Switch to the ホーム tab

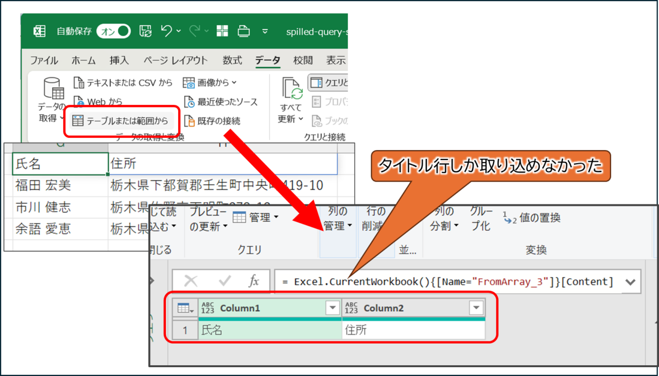click(x=83, y=60)
